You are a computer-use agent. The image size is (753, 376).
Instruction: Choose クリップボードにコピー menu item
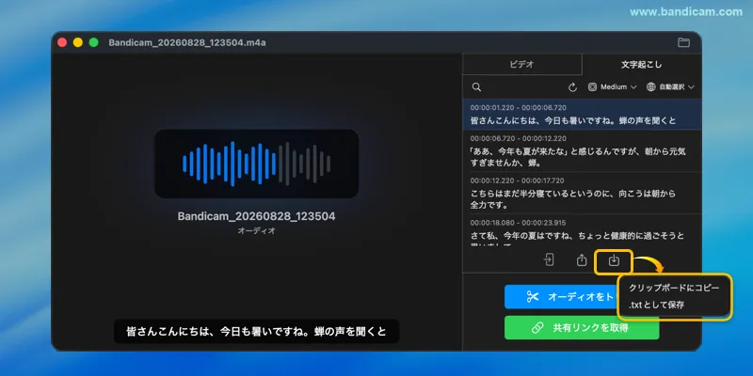pyautogui.click(x=674, y=289)
